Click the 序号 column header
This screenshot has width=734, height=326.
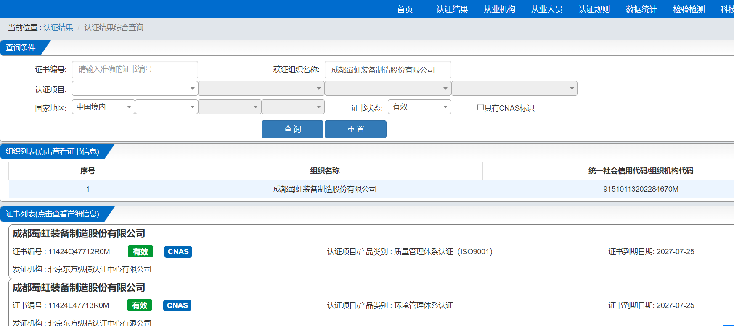[87, 171]
